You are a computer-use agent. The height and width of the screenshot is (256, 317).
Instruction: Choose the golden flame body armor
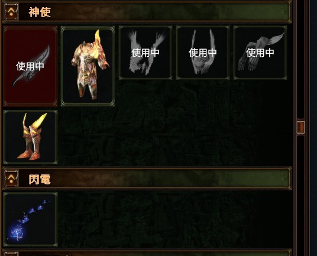88,66
